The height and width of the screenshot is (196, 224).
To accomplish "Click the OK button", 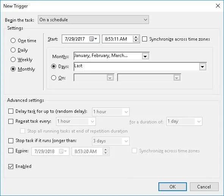I will (x=172, y=187).
